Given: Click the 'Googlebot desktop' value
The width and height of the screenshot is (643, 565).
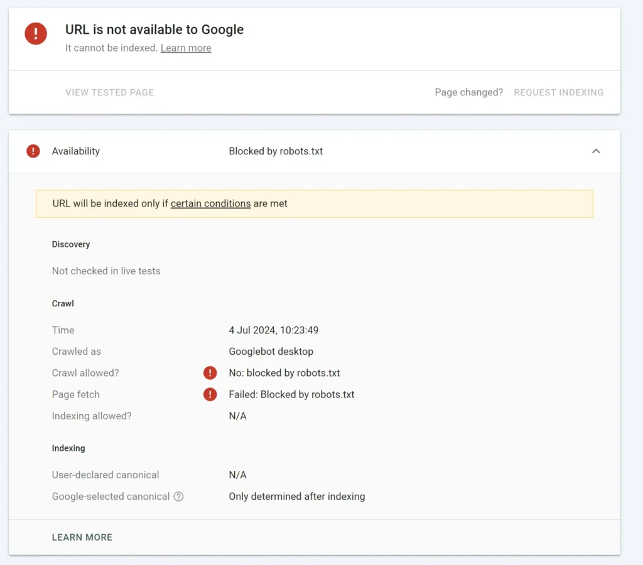Looking at the screenshot, I should [x=271, y=352].
